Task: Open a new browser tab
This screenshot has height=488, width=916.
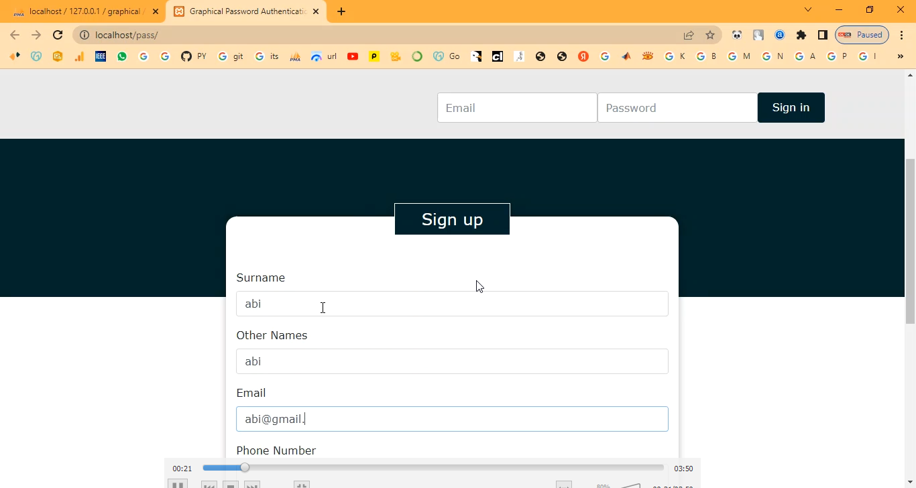Action: [x=341, y=11]
